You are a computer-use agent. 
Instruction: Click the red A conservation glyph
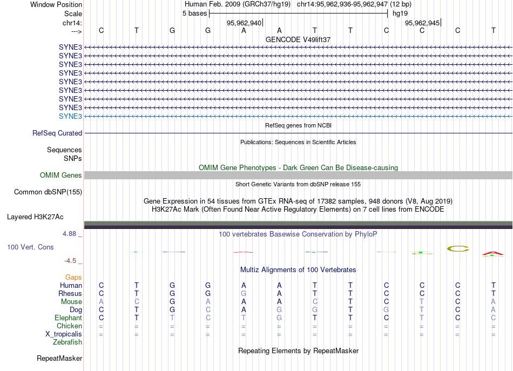click(493, 254)
